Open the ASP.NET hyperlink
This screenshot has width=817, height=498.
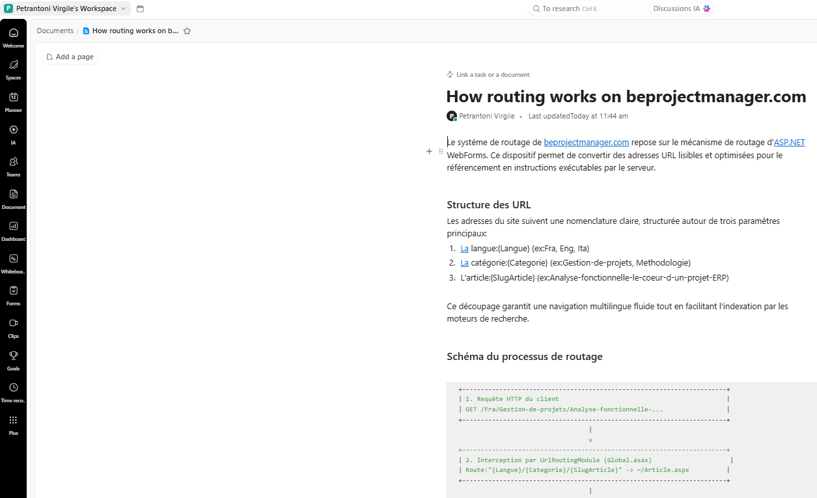[x=789, y=142]
